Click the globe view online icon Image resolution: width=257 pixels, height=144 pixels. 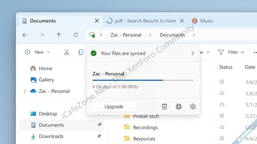tap(179, 107)
